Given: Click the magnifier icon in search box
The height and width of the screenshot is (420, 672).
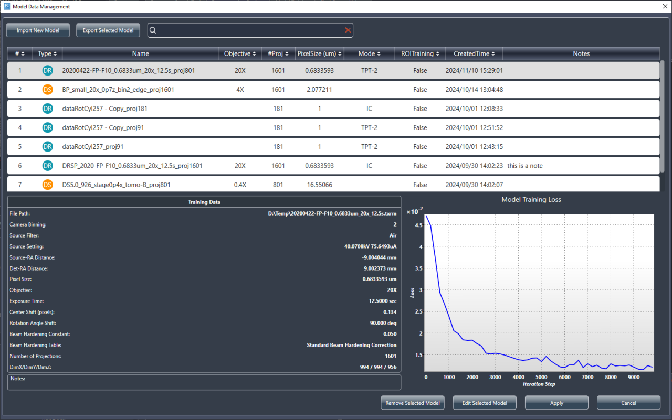Looking at the screenshot, I should 153,30.
